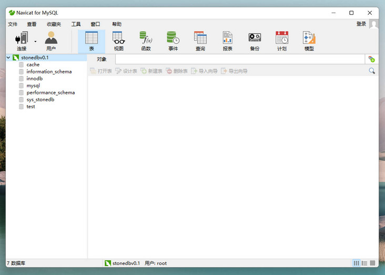The width and height of the screenshot is (385, 275).
Task: Click 导出向导 (Export Wizard) button
Action: pos(234,71)
